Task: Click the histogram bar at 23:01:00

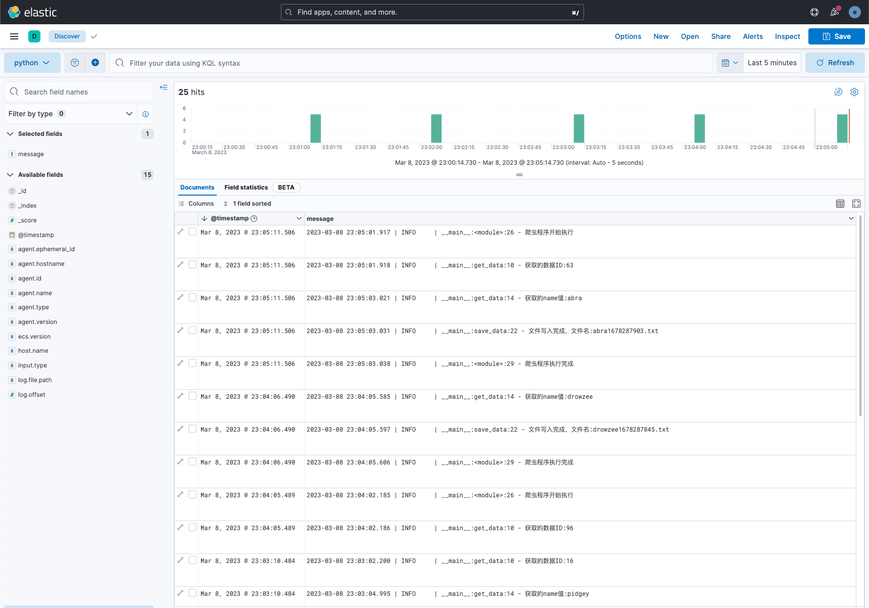Action: 316,128
